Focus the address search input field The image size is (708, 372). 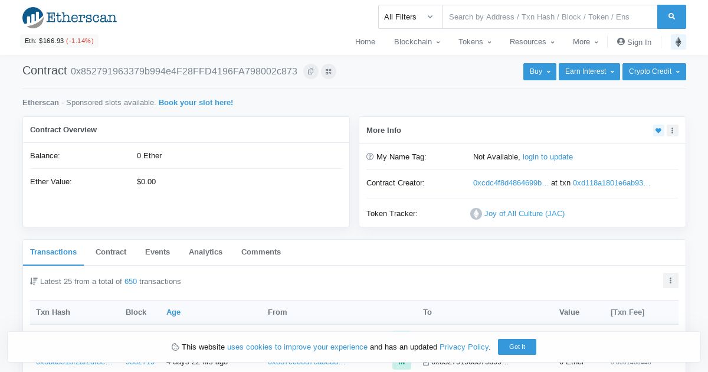pyautogui.click(x=550, y=17)
